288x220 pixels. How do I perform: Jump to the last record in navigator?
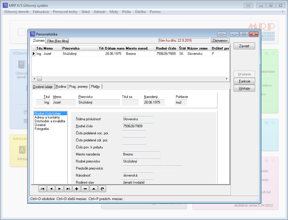pyautogui.click(x=68, y=189)
